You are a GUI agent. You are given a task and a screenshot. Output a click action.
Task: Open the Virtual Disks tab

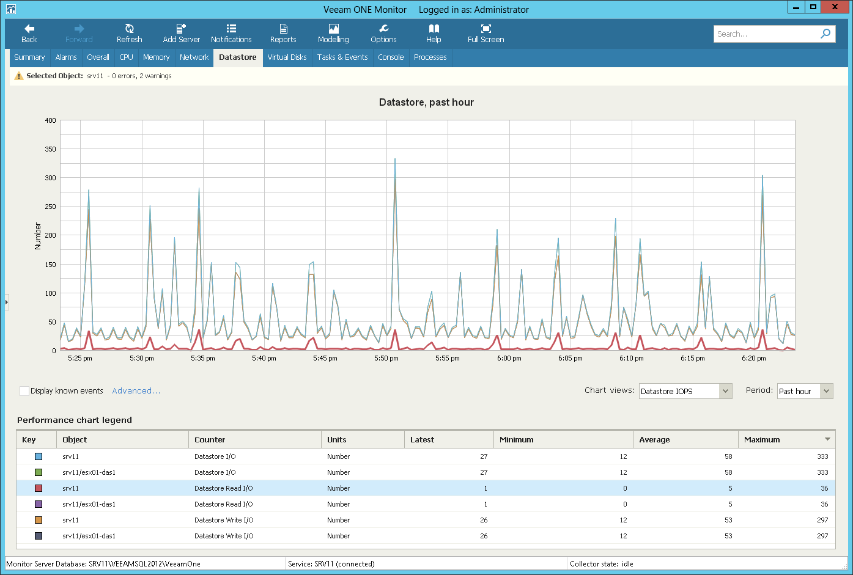click(x=287, y=57)
